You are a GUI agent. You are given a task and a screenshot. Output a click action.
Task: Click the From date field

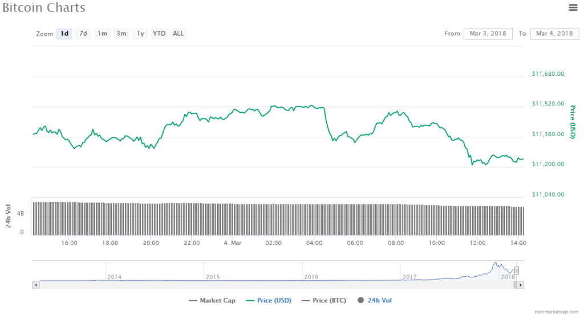tap(488, 34)
